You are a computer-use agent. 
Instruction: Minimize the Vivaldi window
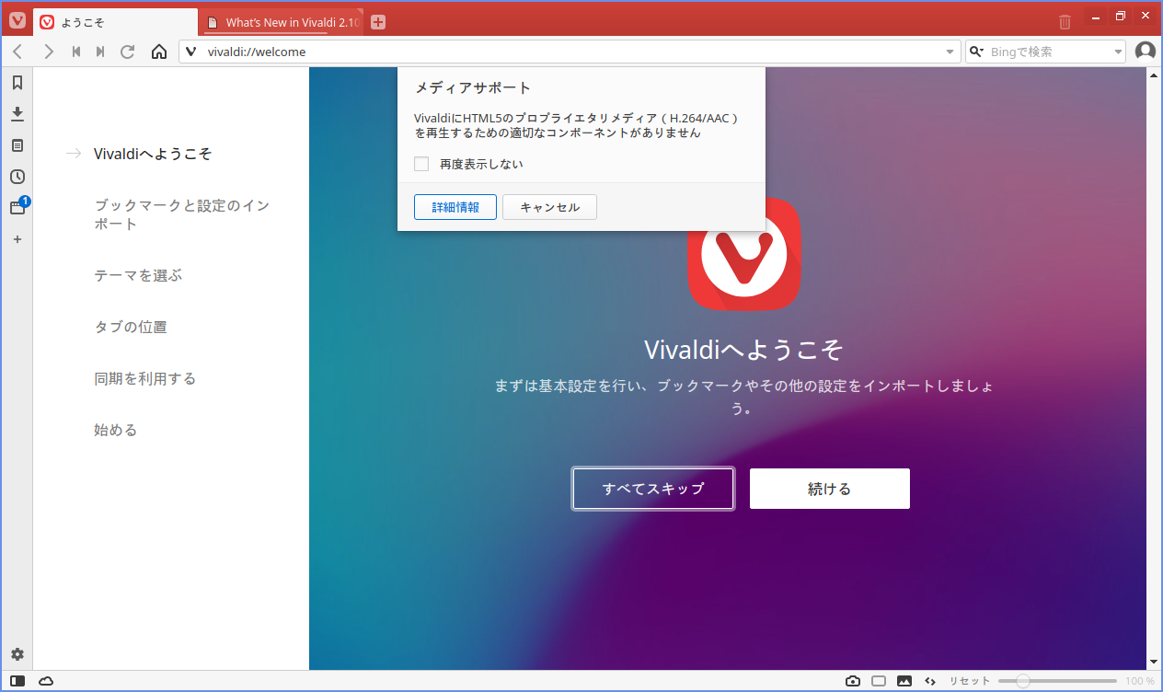click(1096, 17)
